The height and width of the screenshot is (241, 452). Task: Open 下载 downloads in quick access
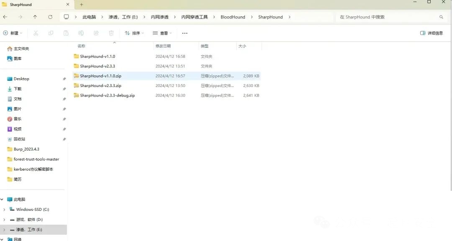(14, 89)
